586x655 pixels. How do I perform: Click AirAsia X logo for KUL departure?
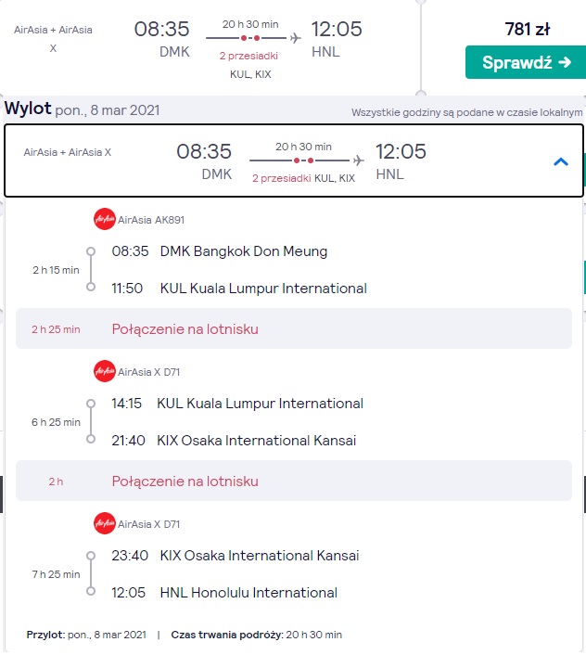click(x=105, y=371)
